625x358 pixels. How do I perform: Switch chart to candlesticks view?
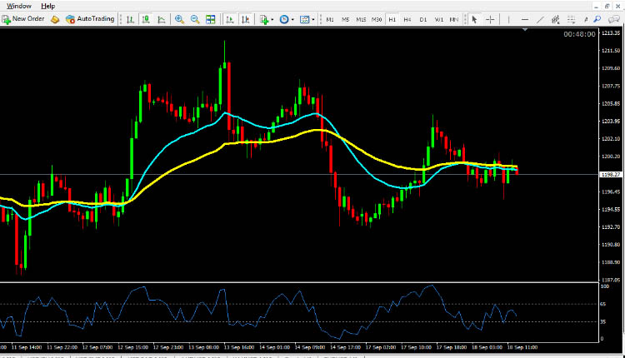[145, 18]
